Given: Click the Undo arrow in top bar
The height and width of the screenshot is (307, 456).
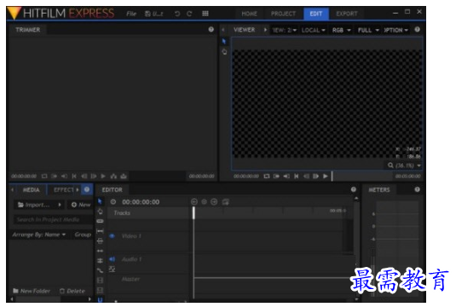Looking at the screenshot, I should click(177, 14).
